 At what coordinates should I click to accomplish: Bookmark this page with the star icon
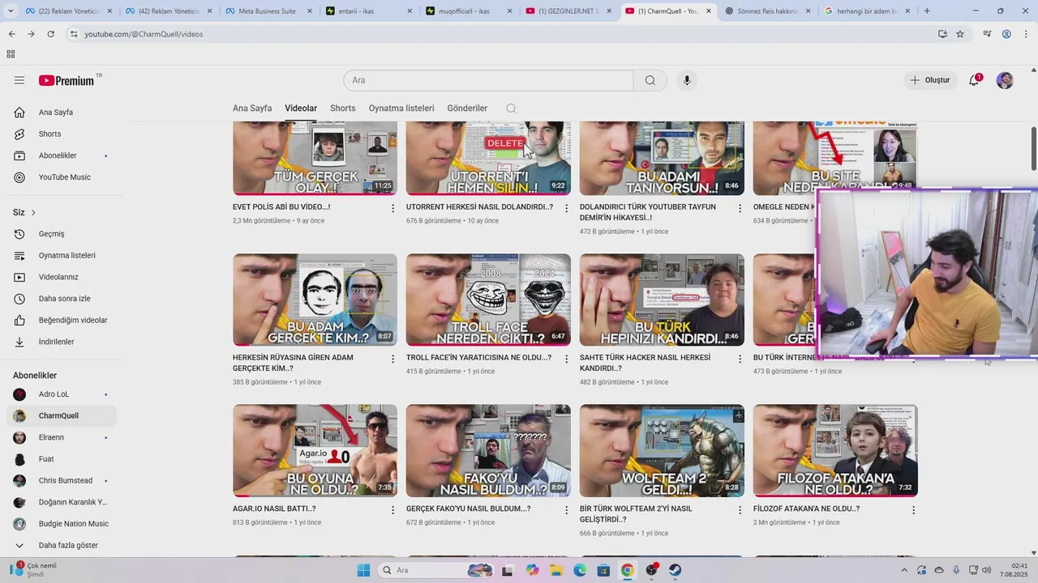pos(960,34)
